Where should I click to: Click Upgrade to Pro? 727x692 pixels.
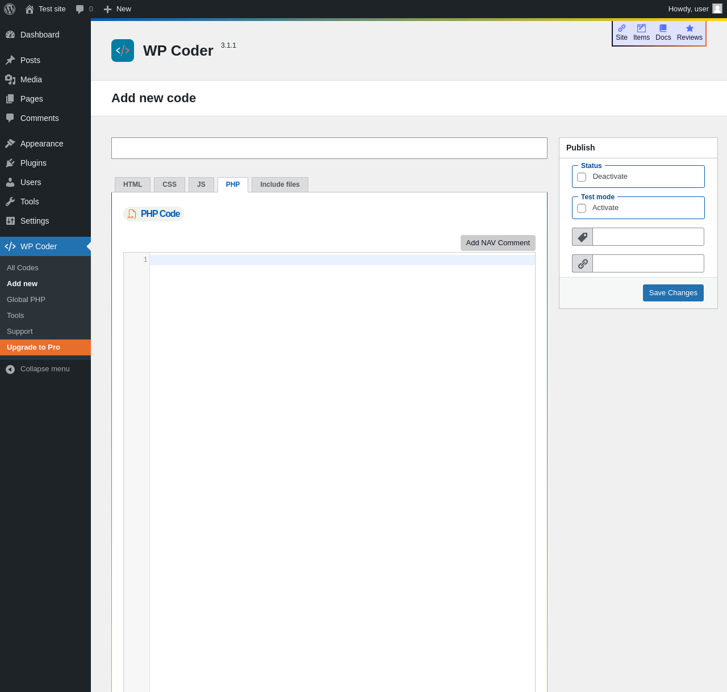point(45,347)
